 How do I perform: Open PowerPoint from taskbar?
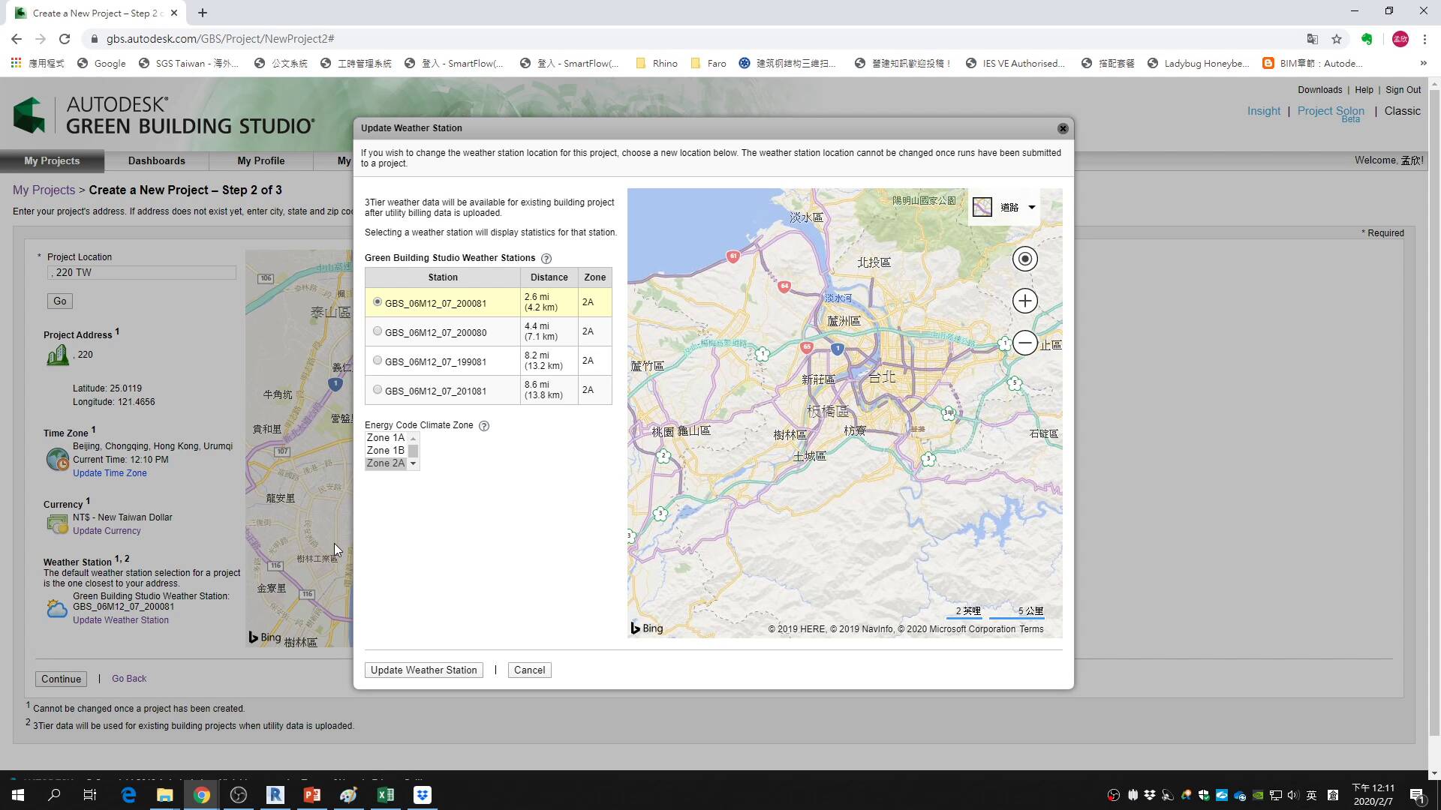click(x=312, y=795)
